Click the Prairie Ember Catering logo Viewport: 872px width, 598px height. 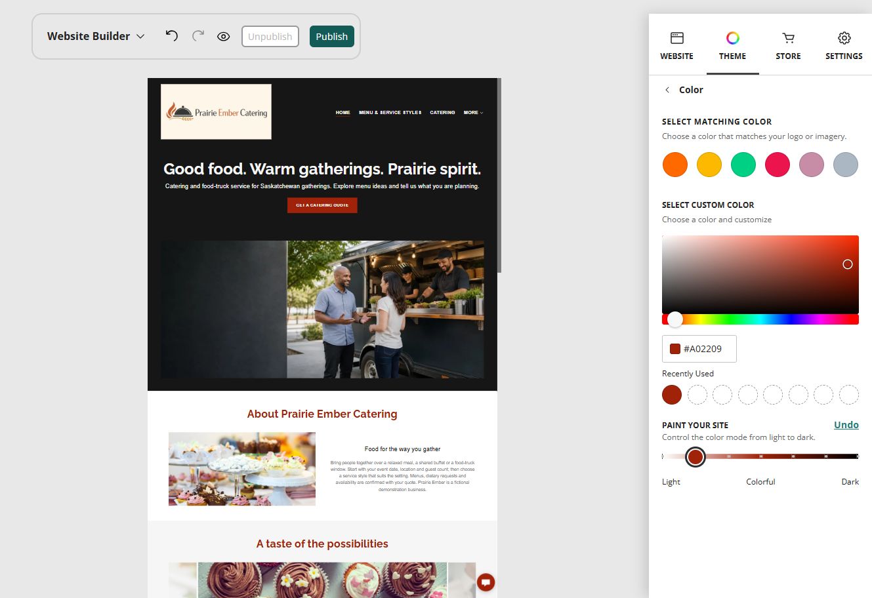click(216, 111)
